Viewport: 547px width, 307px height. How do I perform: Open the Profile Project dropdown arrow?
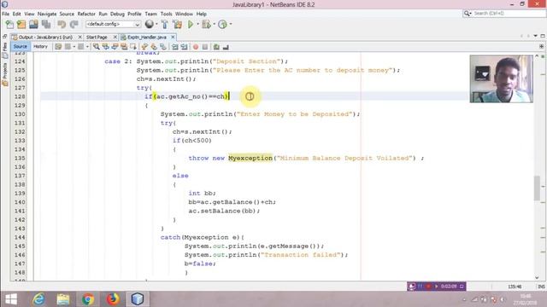(231, 24)
